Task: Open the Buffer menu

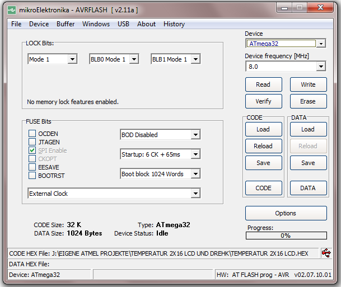Action: point(66,24)
